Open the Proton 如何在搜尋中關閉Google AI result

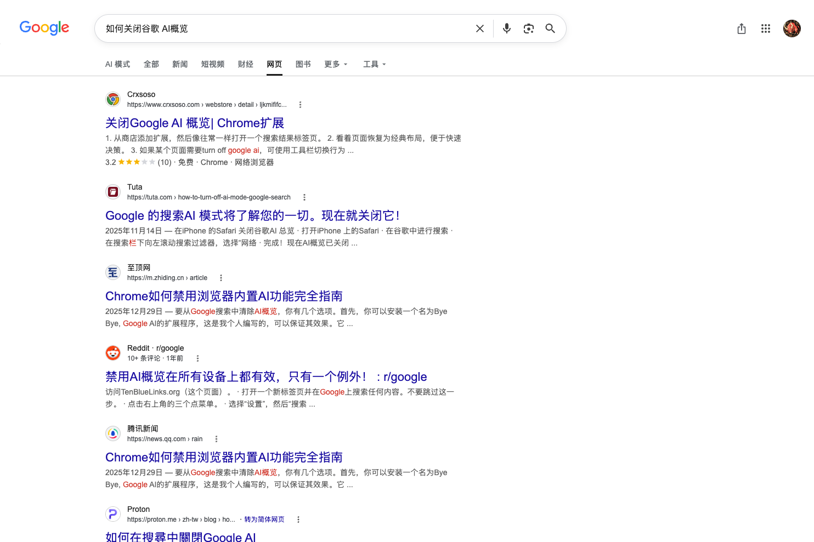coord(180,537)
